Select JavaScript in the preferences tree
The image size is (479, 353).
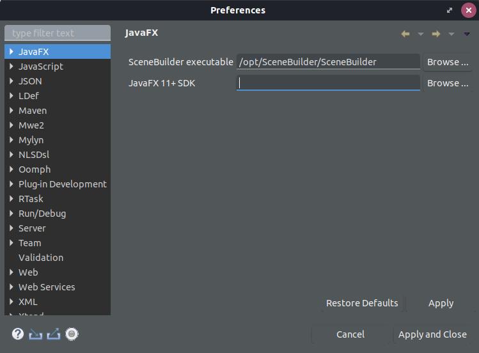click(x=41, y=67)
